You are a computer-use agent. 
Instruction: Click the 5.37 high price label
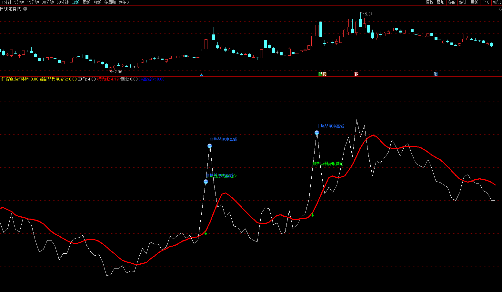368,14
